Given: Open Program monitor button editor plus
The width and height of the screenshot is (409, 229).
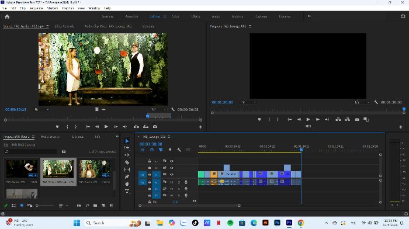Looking at the screenshot, I should tap(401, 127).
